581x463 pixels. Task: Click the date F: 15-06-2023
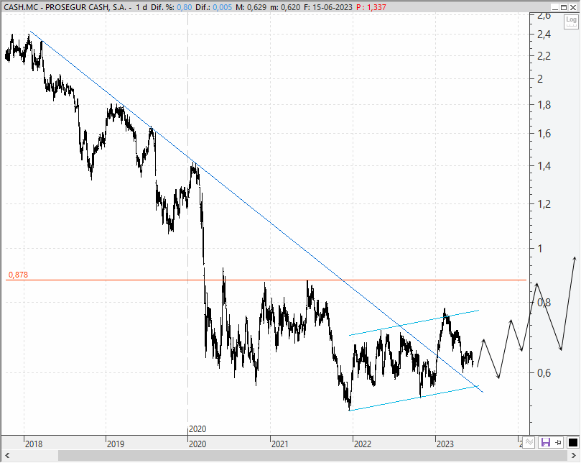click(x=328, y=7)
